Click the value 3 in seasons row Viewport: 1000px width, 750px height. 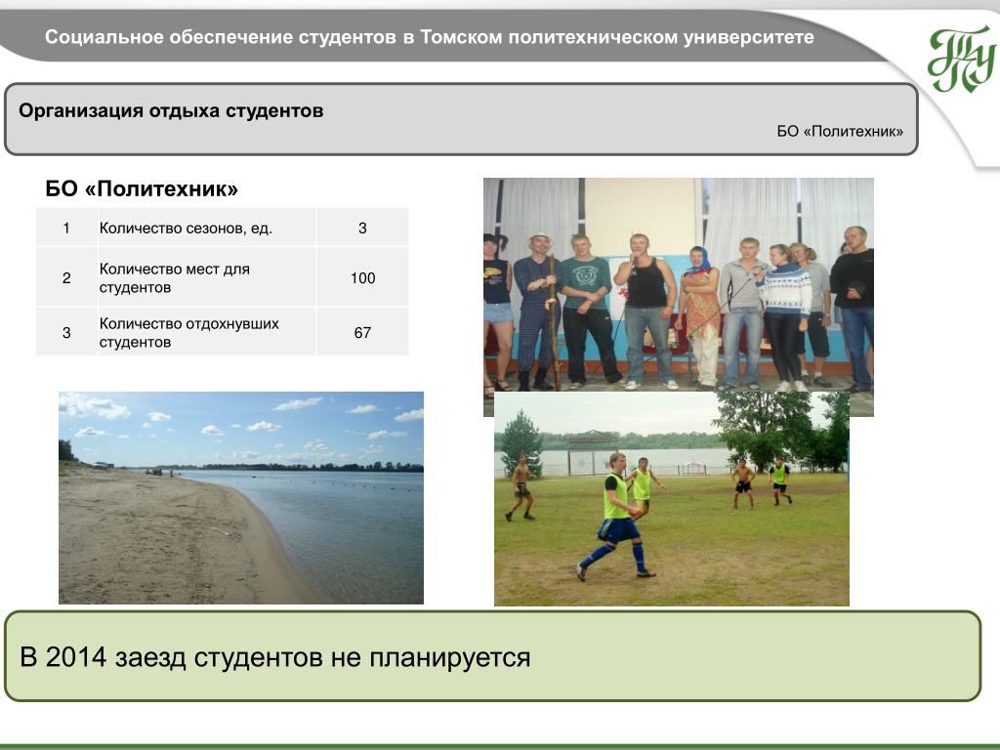pyautogui.click(x=362, y=228)
